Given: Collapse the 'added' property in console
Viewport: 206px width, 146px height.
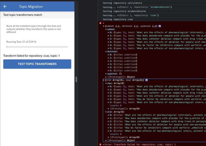Looking at the screenshot, I should [x=106, y=29].
